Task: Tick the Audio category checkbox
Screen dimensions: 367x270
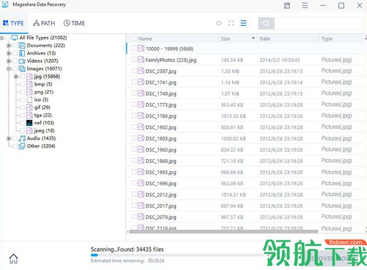Action: pyautogui.click(x=15, y=138)
